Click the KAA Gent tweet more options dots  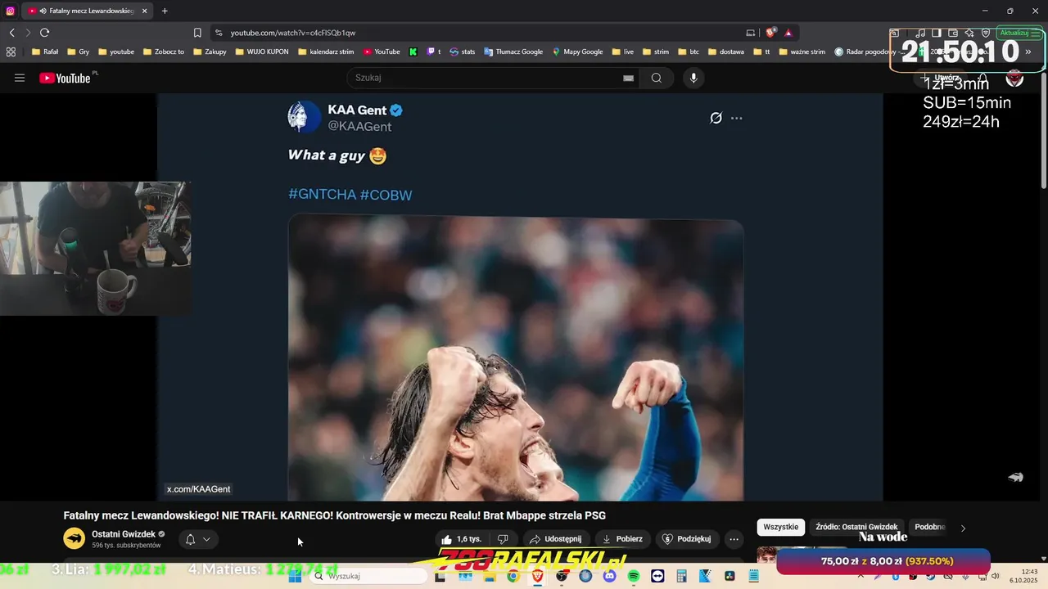click(x=736, y=119)
